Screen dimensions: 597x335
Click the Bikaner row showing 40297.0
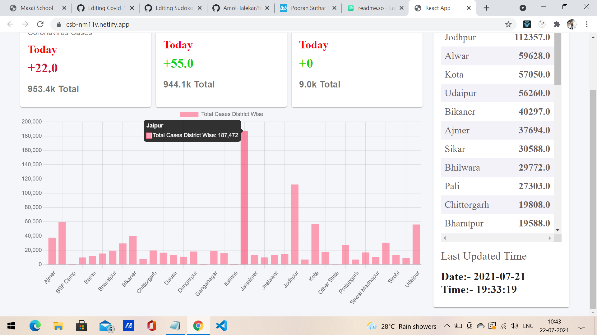(x=497, y=112)
